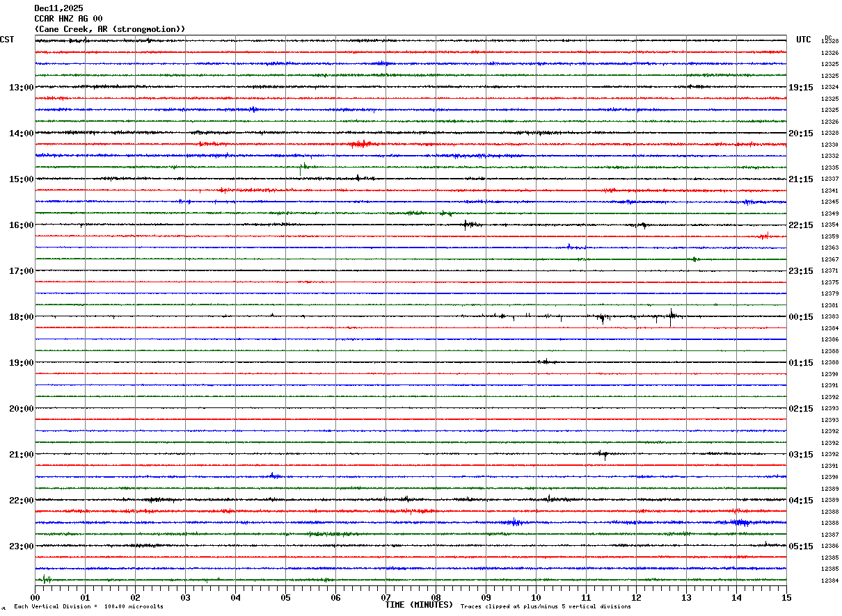Click the 21:15 UTC time label
The image size is (842, 616).
[x=801, y=179]
